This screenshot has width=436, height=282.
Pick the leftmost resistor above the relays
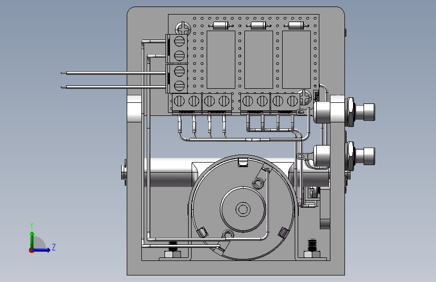[x=221, y=26]
